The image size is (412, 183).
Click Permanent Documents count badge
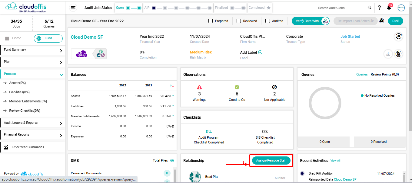click(167, 173)
